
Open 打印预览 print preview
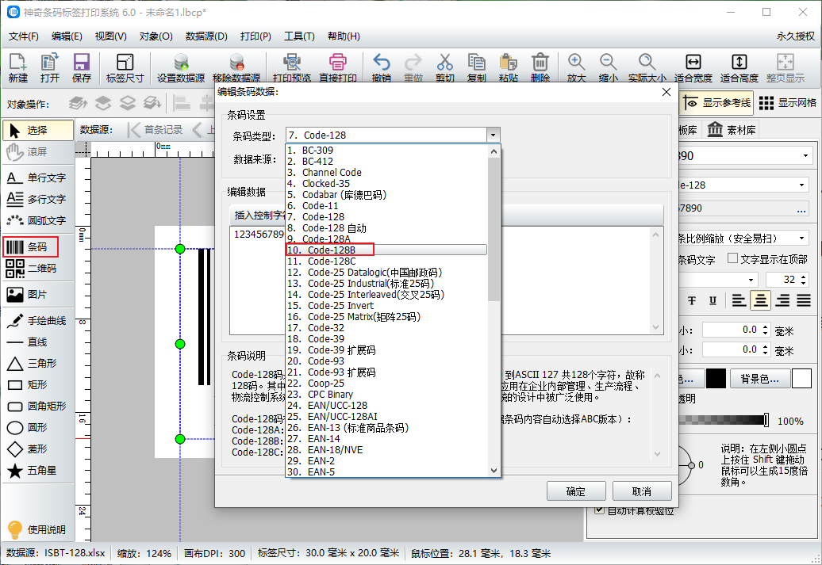pos(292,67)
